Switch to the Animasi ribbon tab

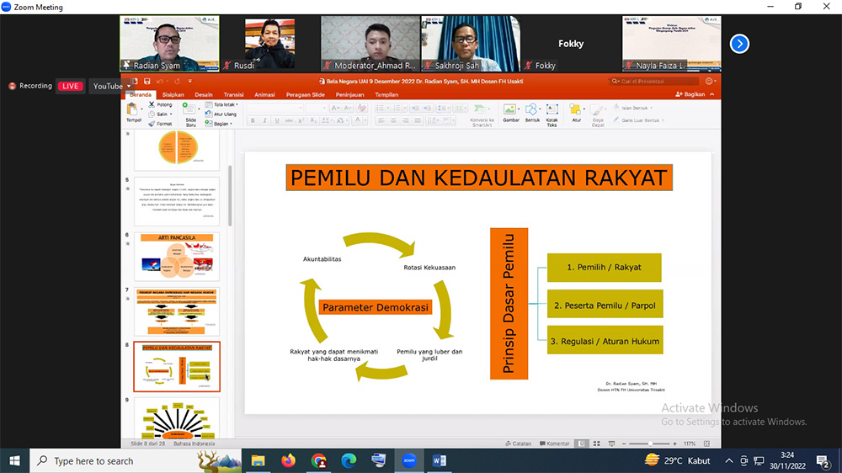coord(264,95)
